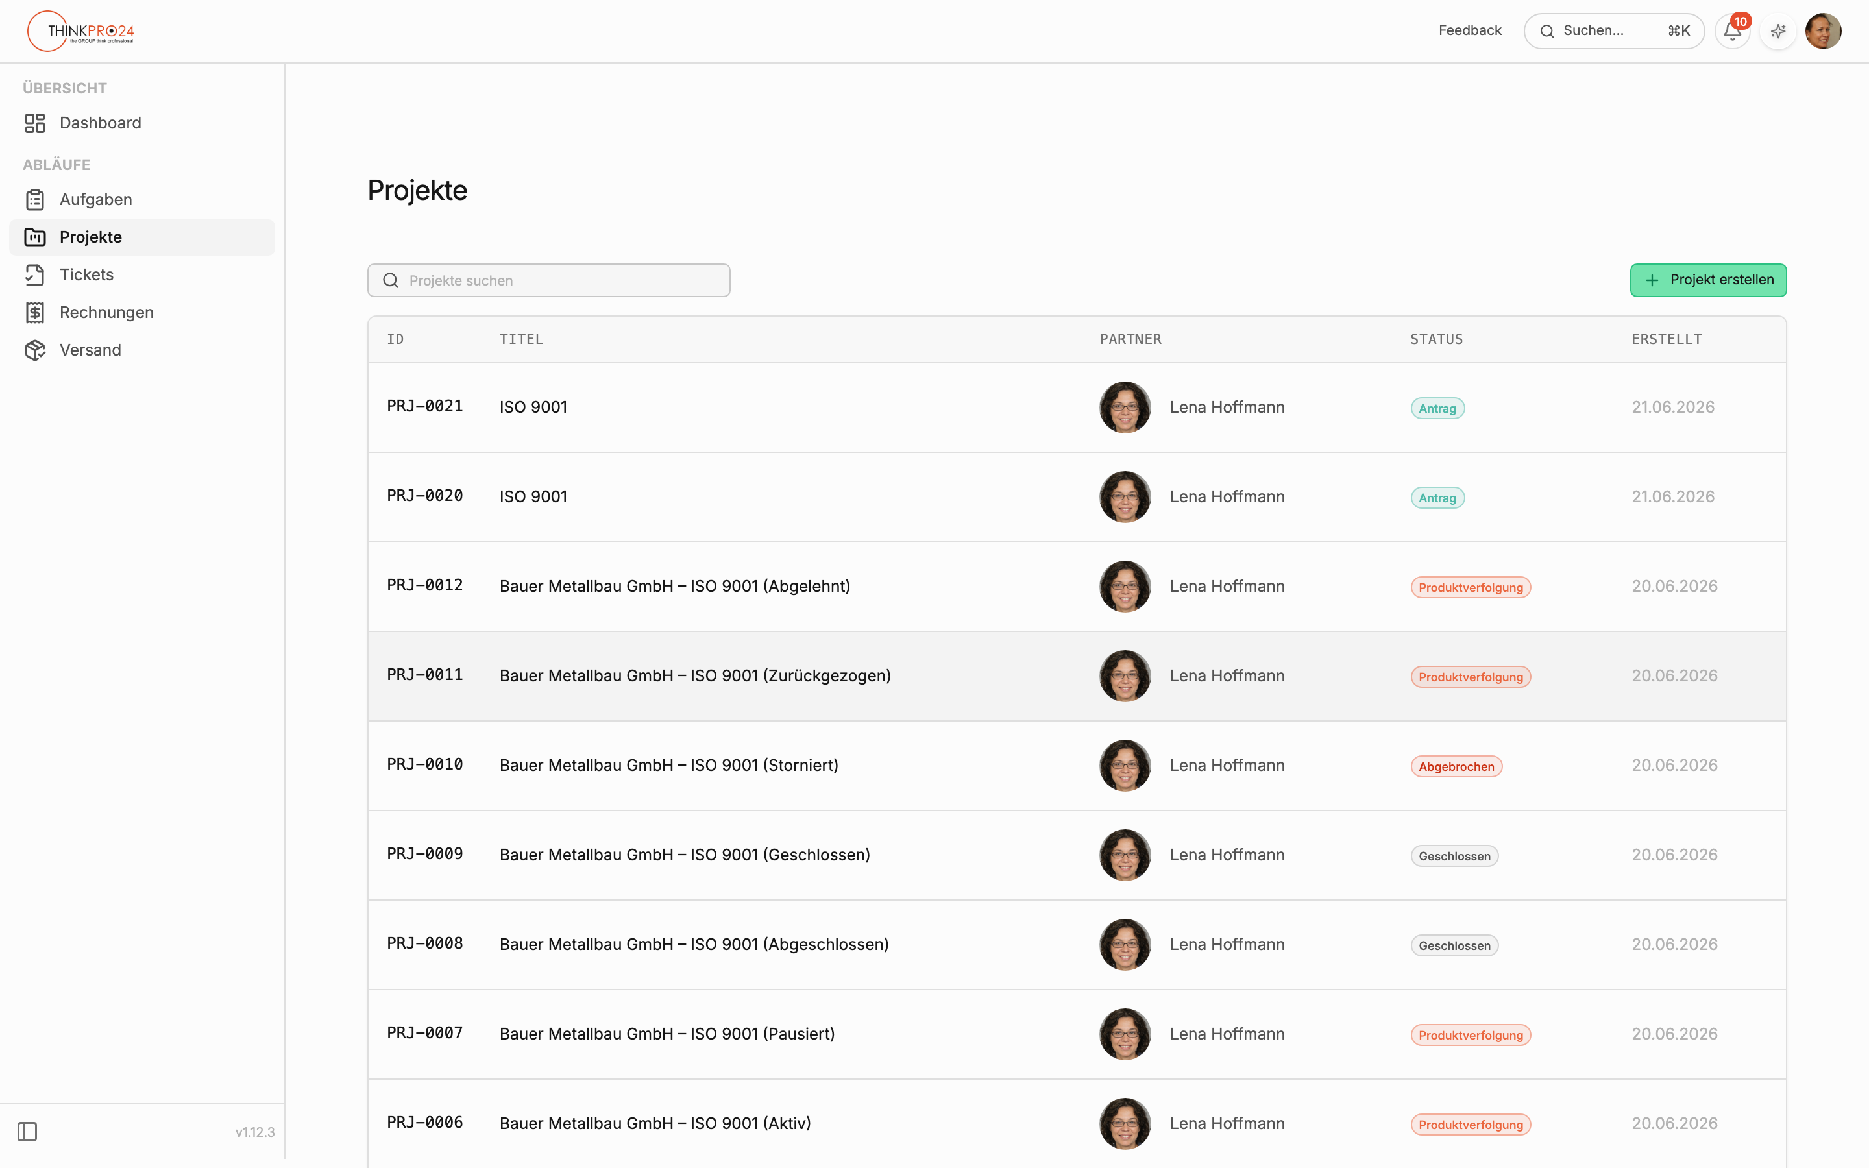This screenshot has width=1869, height=1168.
Task: Open project PRJ-0020
Action: (x=1077, y=496)
